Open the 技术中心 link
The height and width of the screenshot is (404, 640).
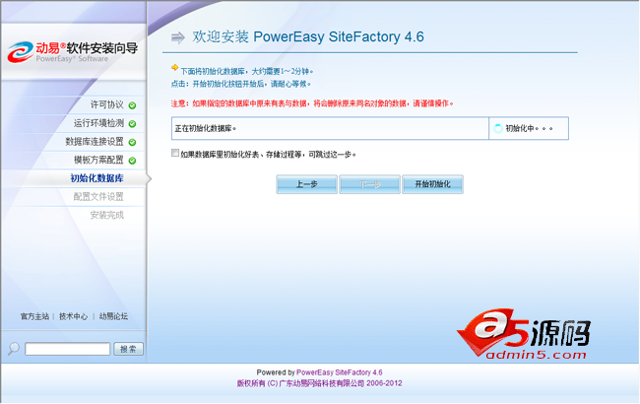(73, 316)
